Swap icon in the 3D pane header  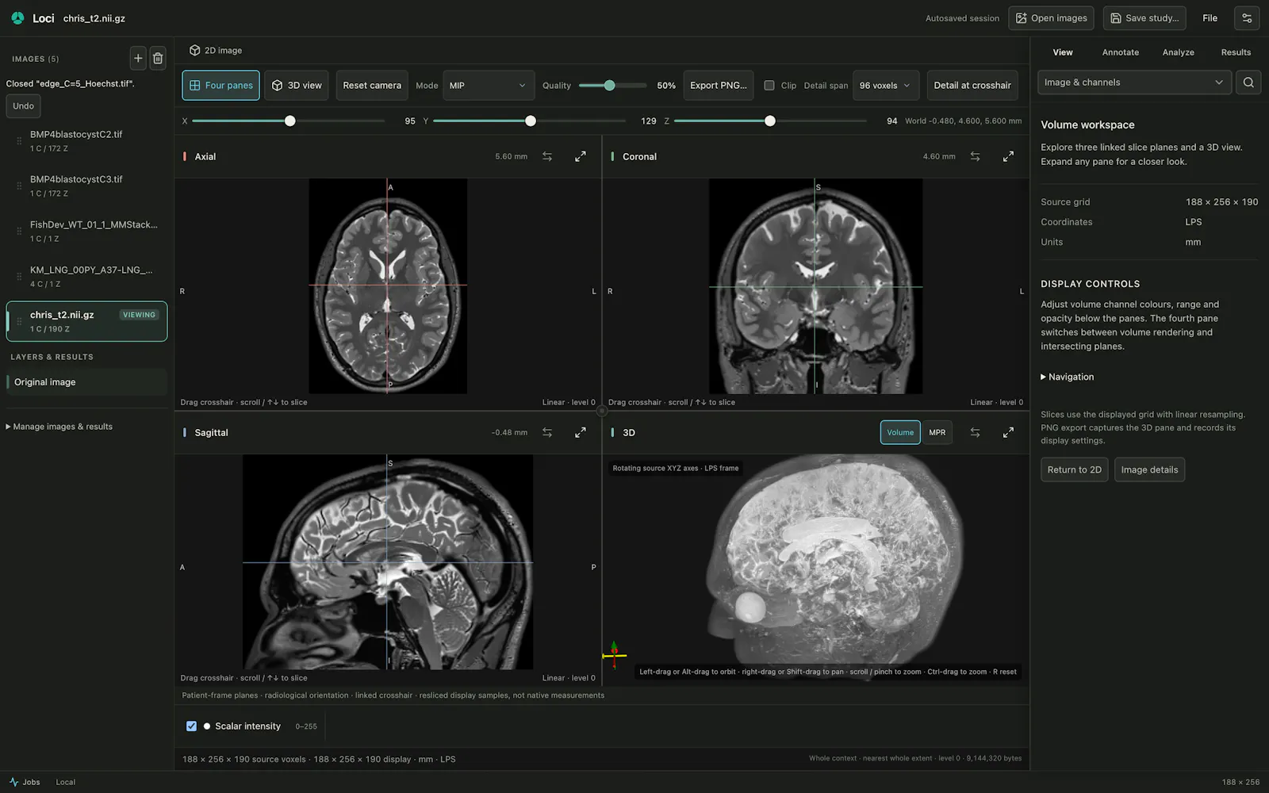point(975,432)
